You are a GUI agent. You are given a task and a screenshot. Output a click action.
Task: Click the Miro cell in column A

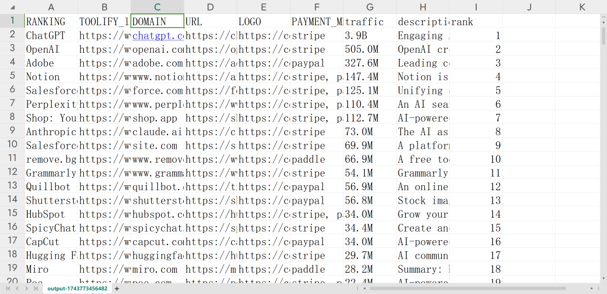[x=51, y=269]
